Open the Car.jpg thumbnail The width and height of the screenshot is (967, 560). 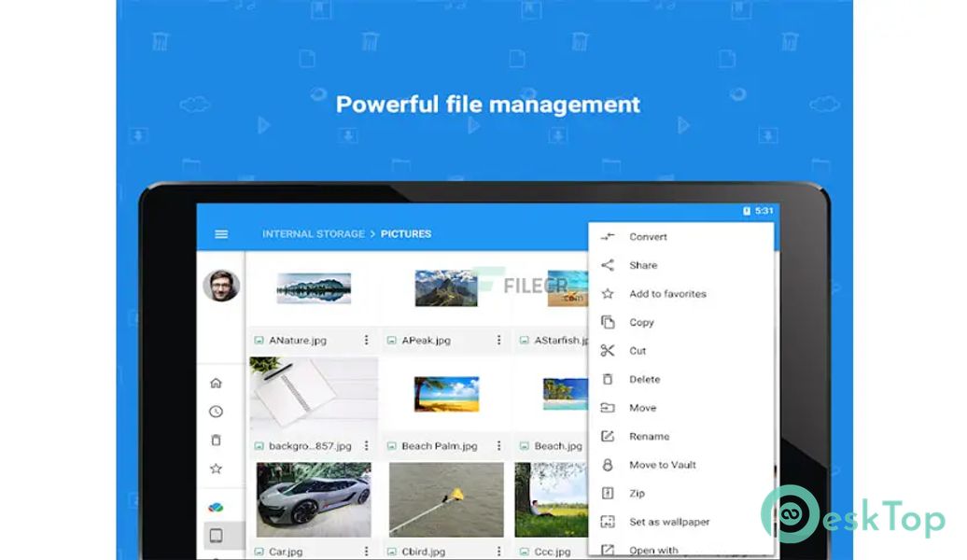point(314,499)
